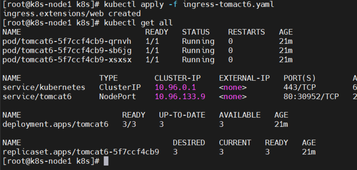Screen dimensions: 357x170
Task: Click the command 'kubectl apply -f ingress-tomact6.yaml'
Action: point(189,5)
